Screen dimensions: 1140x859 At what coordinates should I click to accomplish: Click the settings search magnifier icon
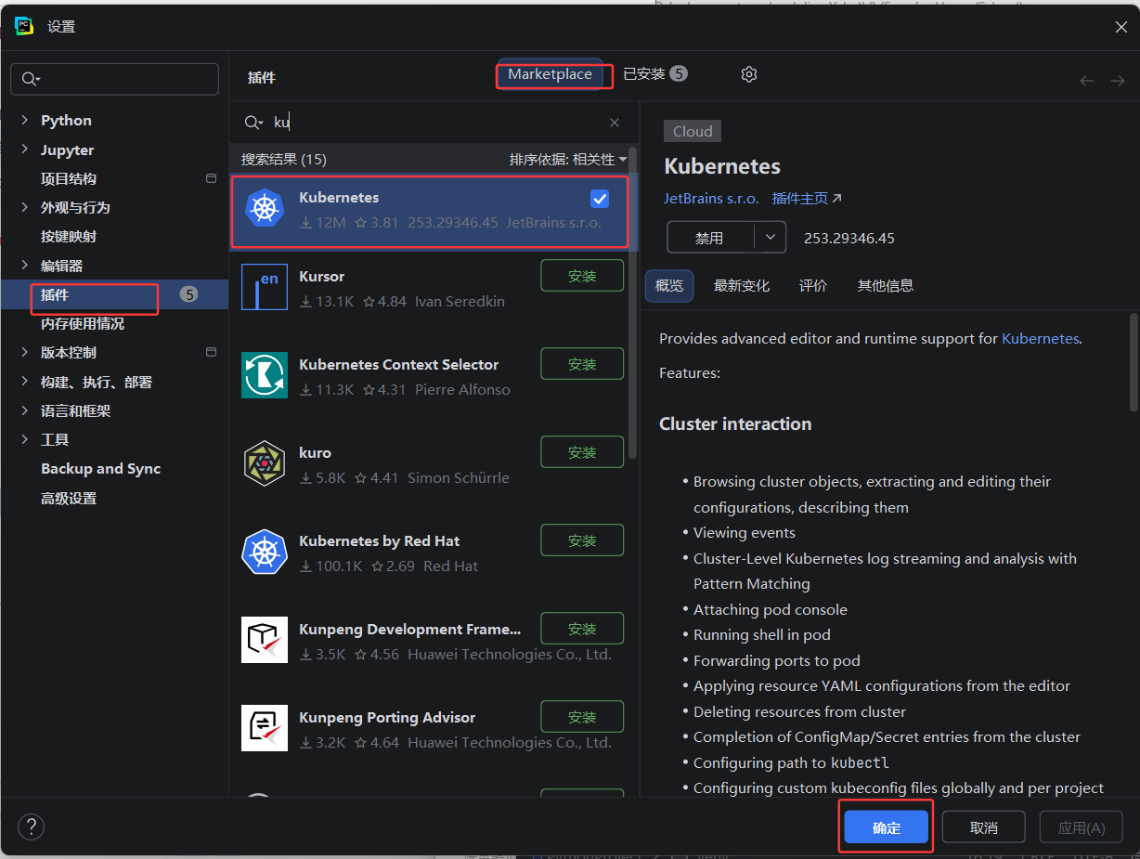(31, 79)
